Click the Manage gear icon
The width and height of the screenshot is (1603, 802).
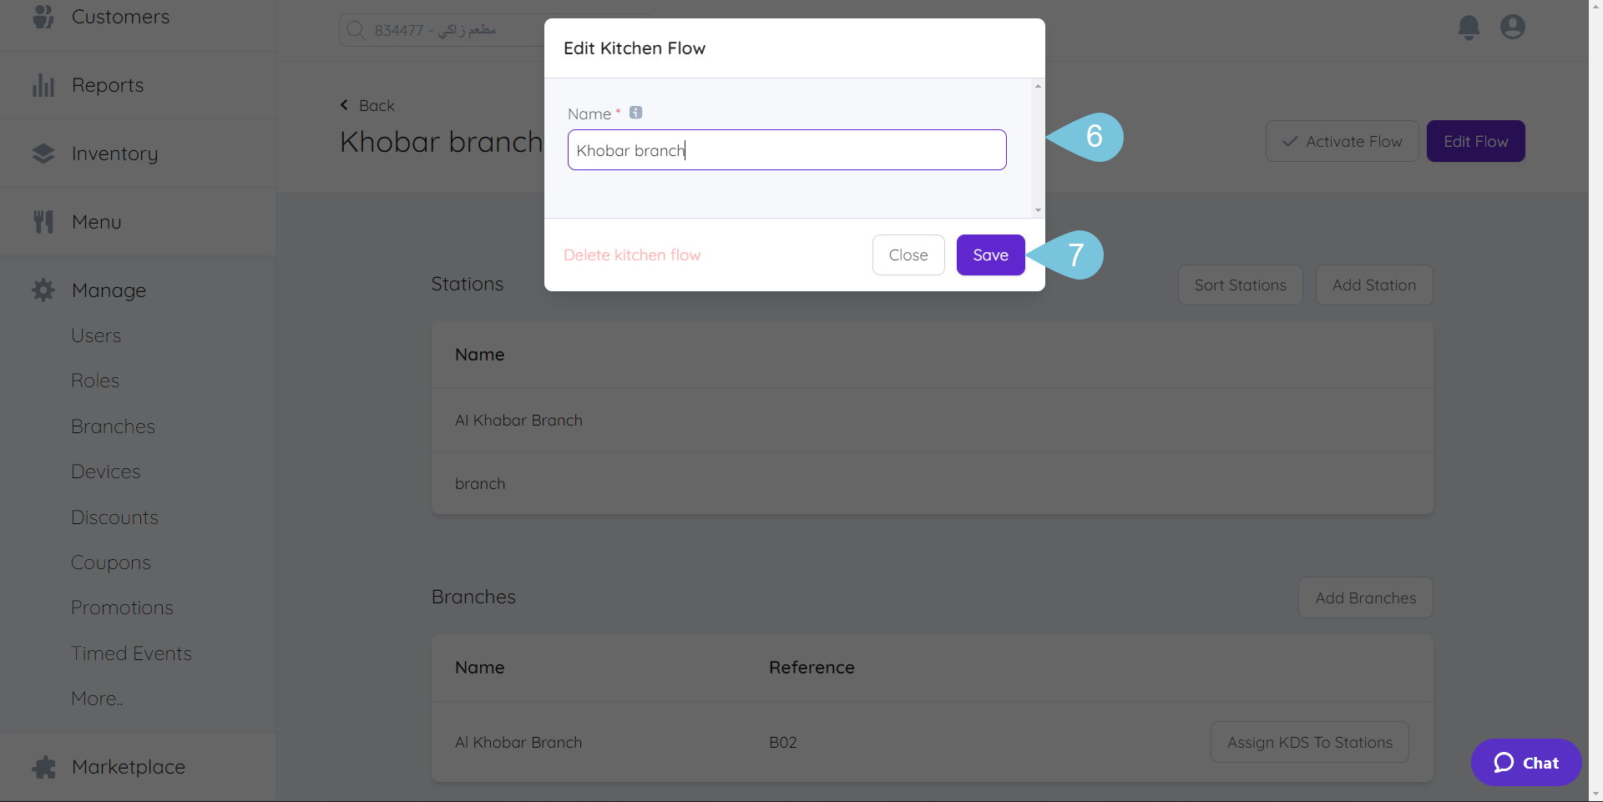point(43,290)
